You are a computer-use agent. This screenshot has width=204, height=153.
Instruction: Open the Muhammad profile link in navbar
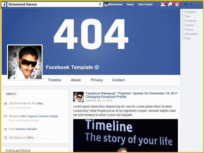[115, 4]
